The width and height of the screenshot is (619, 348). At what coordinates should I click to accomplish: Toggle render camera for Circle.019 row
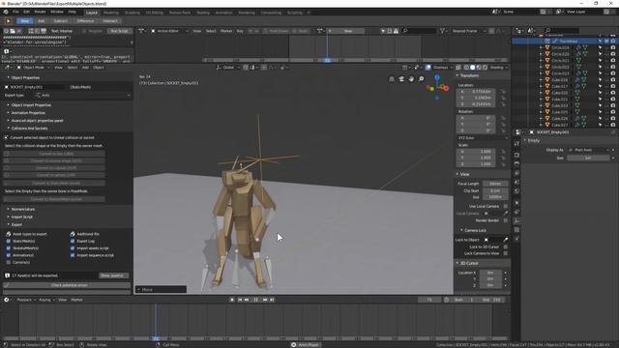pos(613,47)
